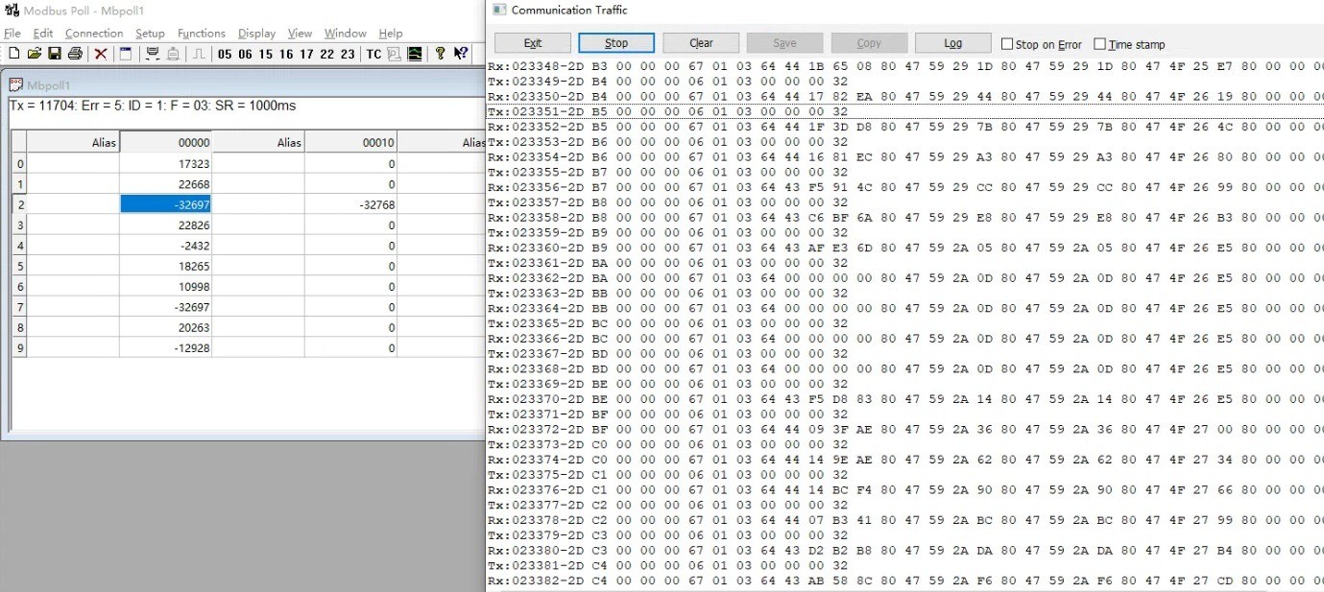This screenshot has height=592, width=1324.
Task: Open the File menu
Action: pos(12,33)
